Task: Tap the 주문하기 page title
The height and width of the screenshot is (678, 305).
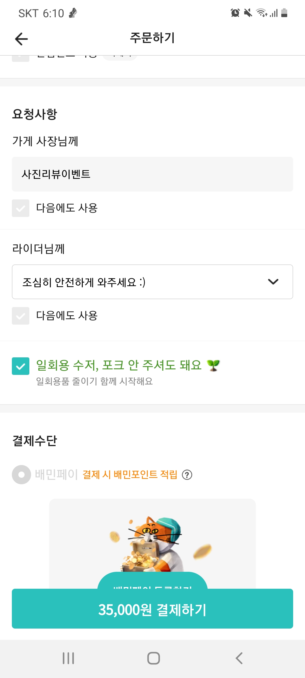Action: tap(152, 38)
